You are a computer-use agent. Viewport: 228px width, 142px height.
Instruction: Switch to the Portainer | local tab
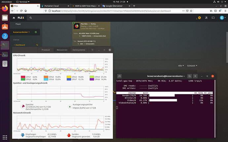(x=56, y=6)
